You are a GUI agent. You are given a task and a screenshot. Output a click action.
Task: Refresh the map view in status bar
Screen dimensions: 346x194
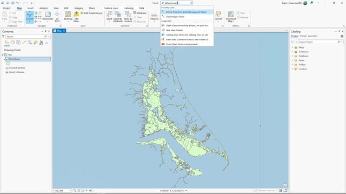(286, 190)
